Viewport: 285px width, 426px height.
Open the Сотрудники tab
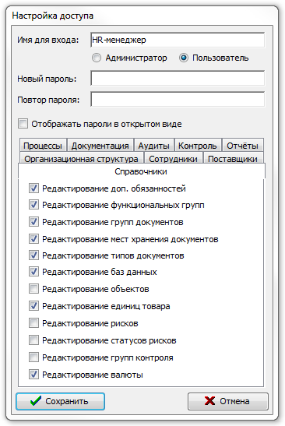(x=174, y=158)
